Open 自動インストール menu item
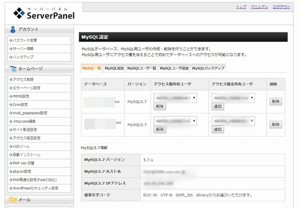 (x=39, y=155)
